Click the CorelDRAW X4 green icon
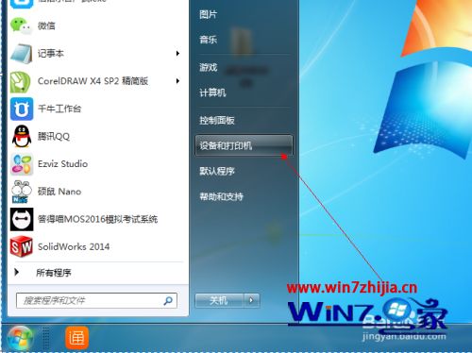The image size is (472, 353). tap(21, 82)
